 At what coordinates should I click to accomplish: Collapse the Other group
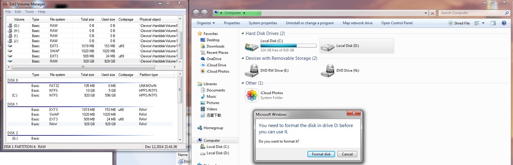(243, 83)
